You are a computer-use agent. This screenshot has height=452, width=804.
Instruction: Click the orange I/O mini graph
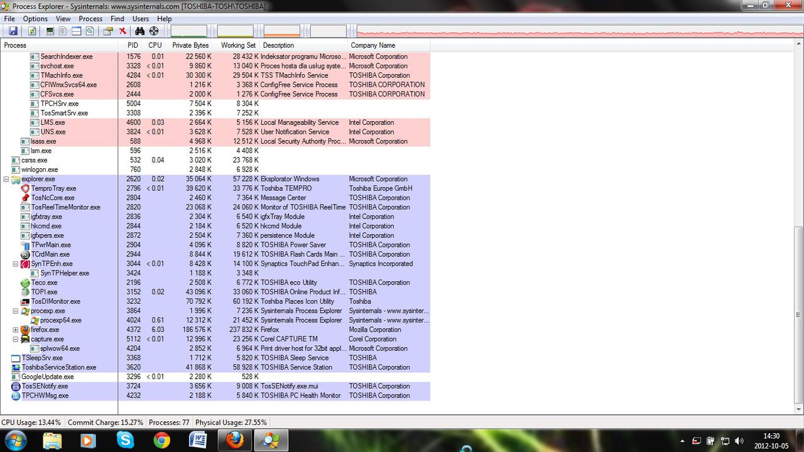pos(282,31)
